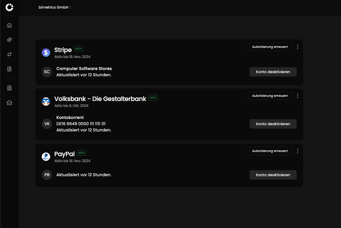Image resolution: width=341 pixels, height=228 pixels.
Task: Select the AI sparkles icon in the sidebar
Action: click(9, 40)
